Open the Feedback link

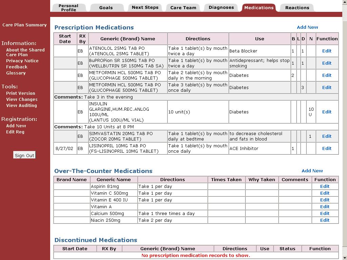click(17, 67)
